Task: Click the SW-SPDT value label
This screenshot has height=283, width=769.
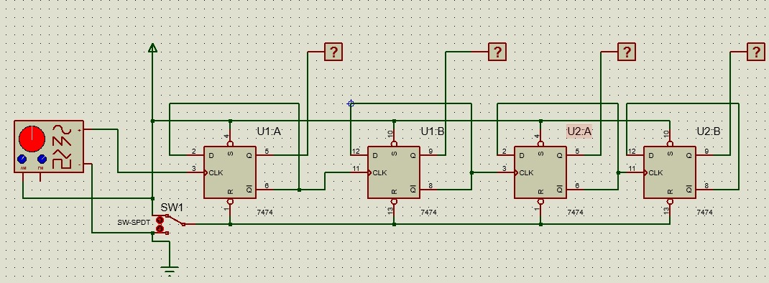Action: click(x=134, y=222)
